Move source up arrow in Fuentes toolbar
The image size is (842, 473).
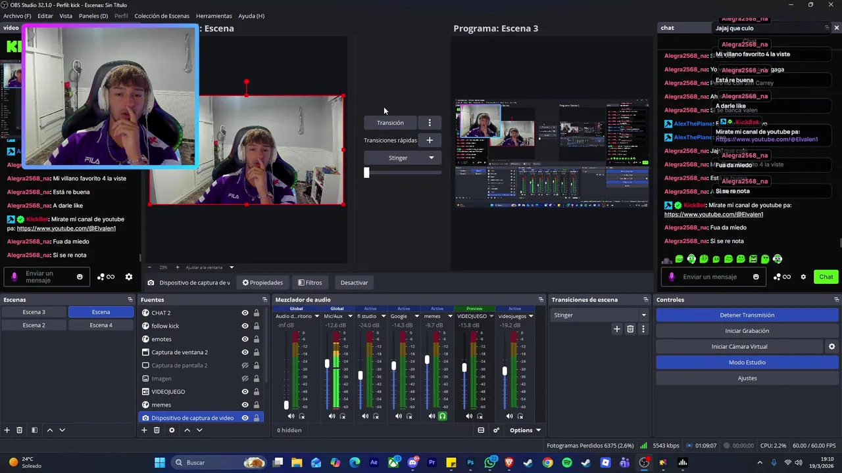tap(187, 430)
